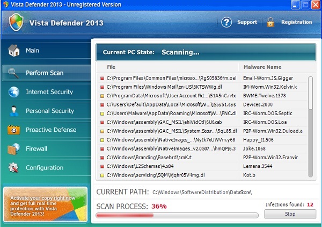
Task: Click the Personal Security person icon
Action: coord(14,111)
